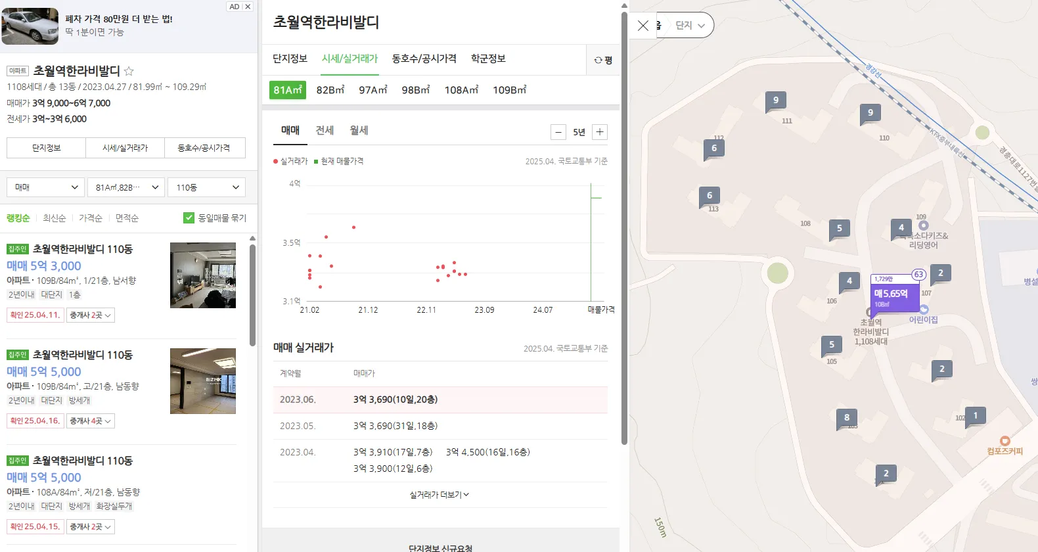Image resolution: width=1038 pixels, height=552 pixels.
Task: Open first listing's interior photo thumbnail
Action: (202, 275)
